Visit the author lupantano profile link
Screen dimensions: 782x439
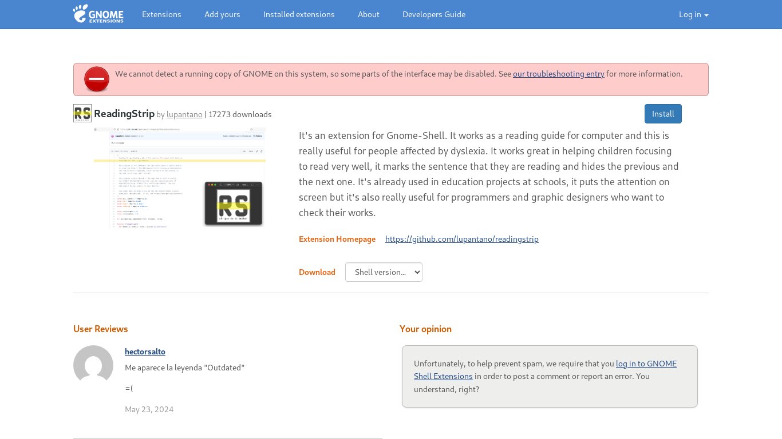pos(184,114)
